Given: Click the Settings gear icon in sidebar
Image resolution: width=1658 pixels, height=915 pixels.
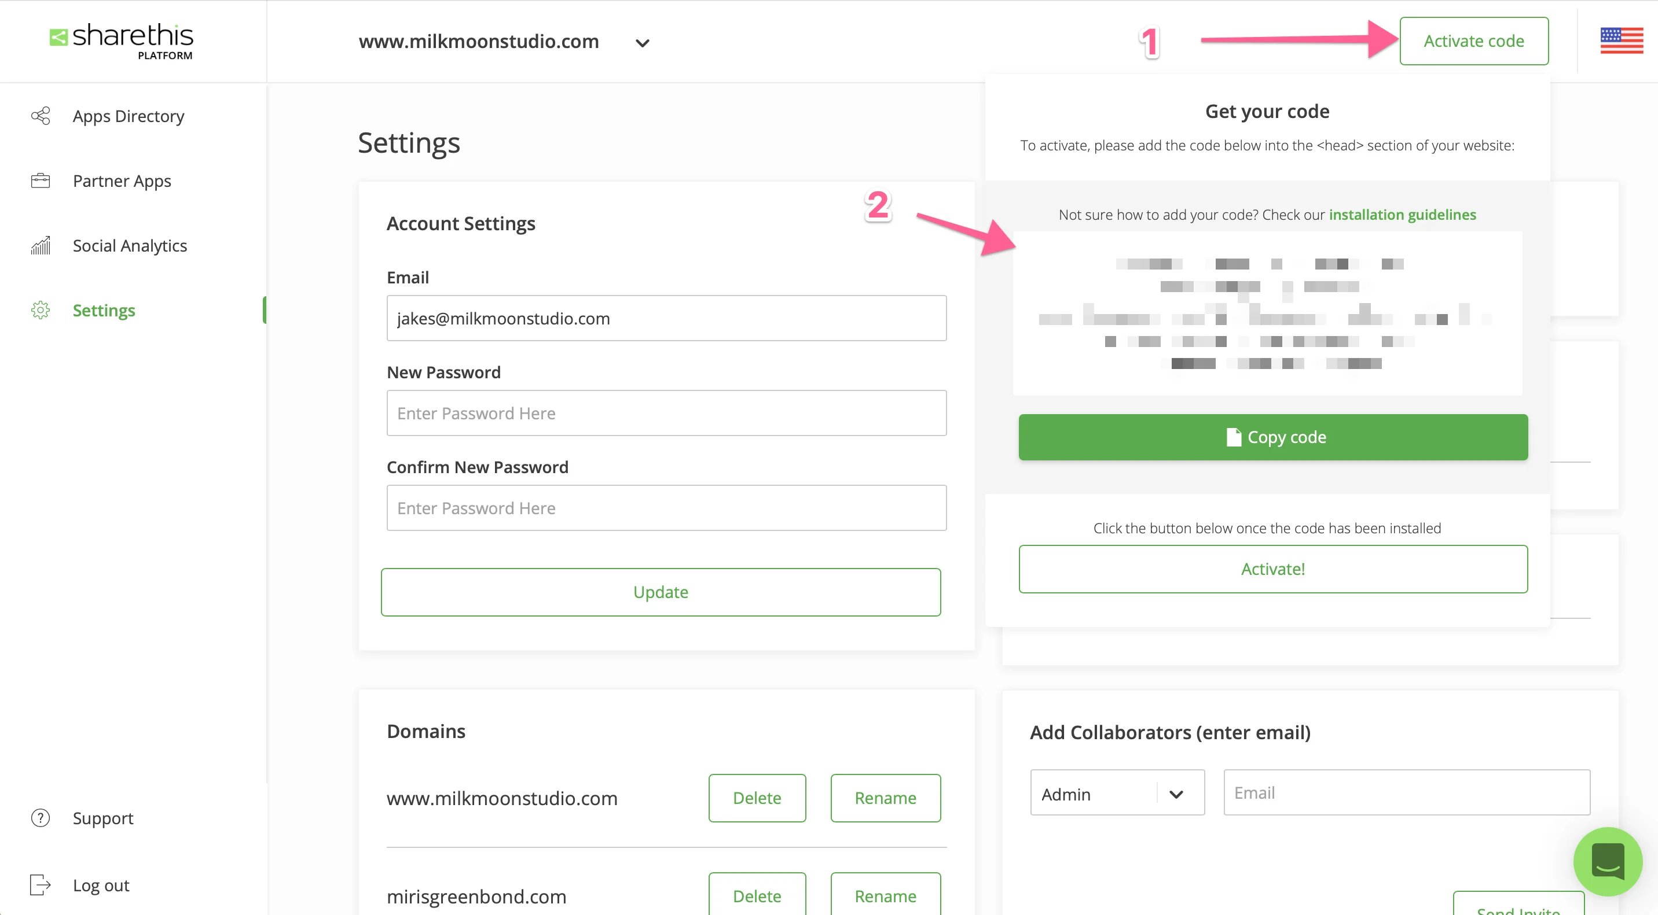Looking at the screenshot, I should pos(40,310).
